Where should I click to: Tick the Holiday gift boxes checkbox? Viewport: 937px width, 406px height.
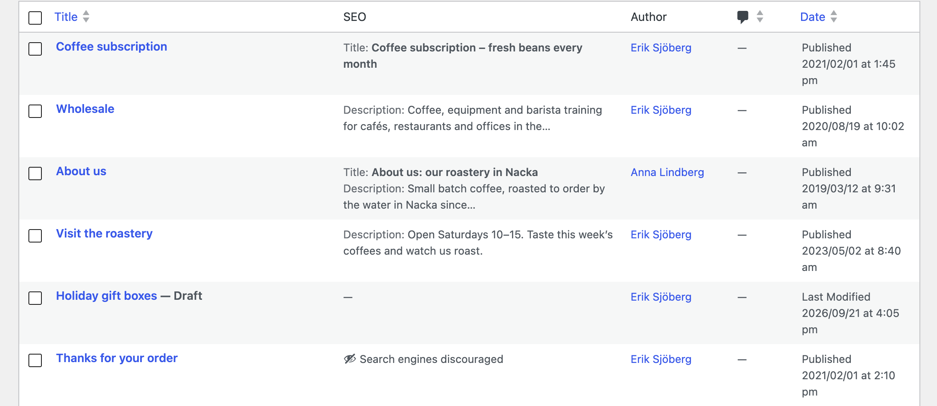pos(35,298)
